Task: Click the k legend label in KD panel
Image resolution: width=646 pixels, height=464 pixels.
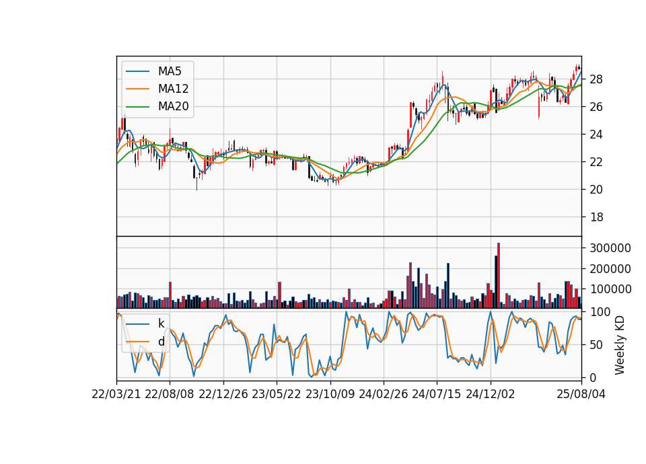Action: (161, 323)
